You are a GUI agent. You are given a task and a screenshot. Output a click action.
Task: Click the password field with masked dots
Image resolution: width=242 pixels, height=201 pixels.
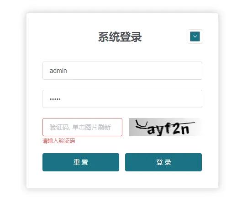(122, 99)
